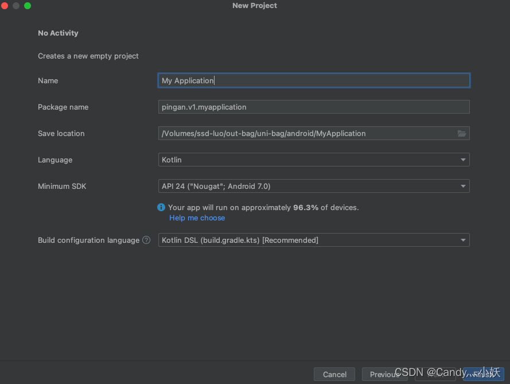Click the Previous button
This screenshot has width=510, height=384.
coord(384,374)
